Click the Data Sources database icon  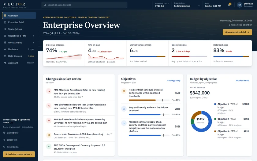[x=5, y=56]
